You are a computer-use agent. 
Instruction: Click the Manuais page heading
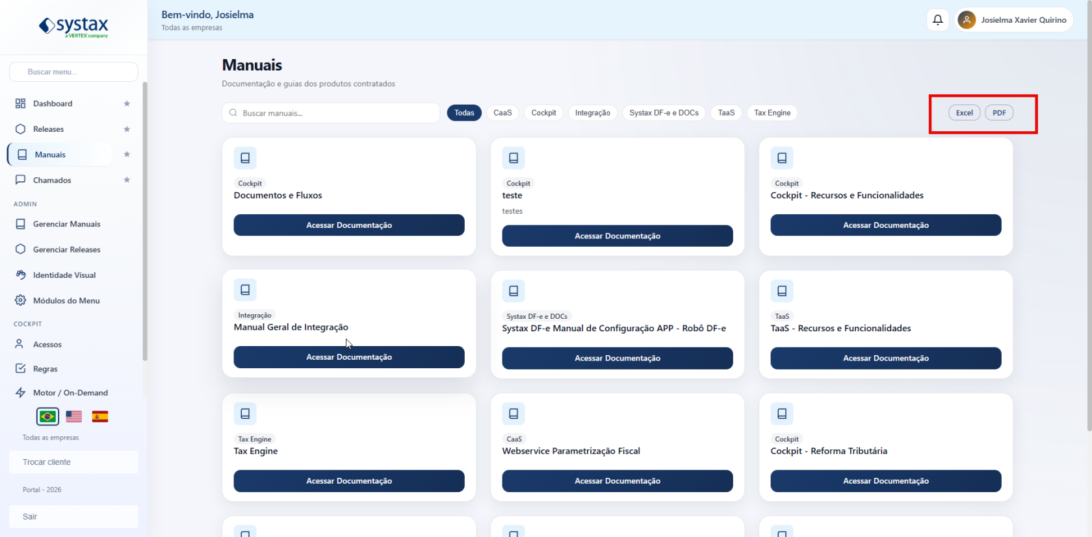[252, 65]
